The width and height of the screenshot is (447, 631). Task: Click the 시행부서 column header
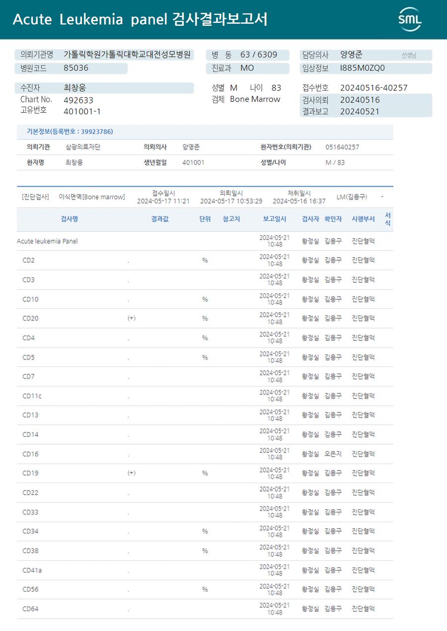[x=363, y=219]
